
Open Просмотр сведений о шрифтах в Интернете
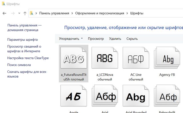point(24,49)
